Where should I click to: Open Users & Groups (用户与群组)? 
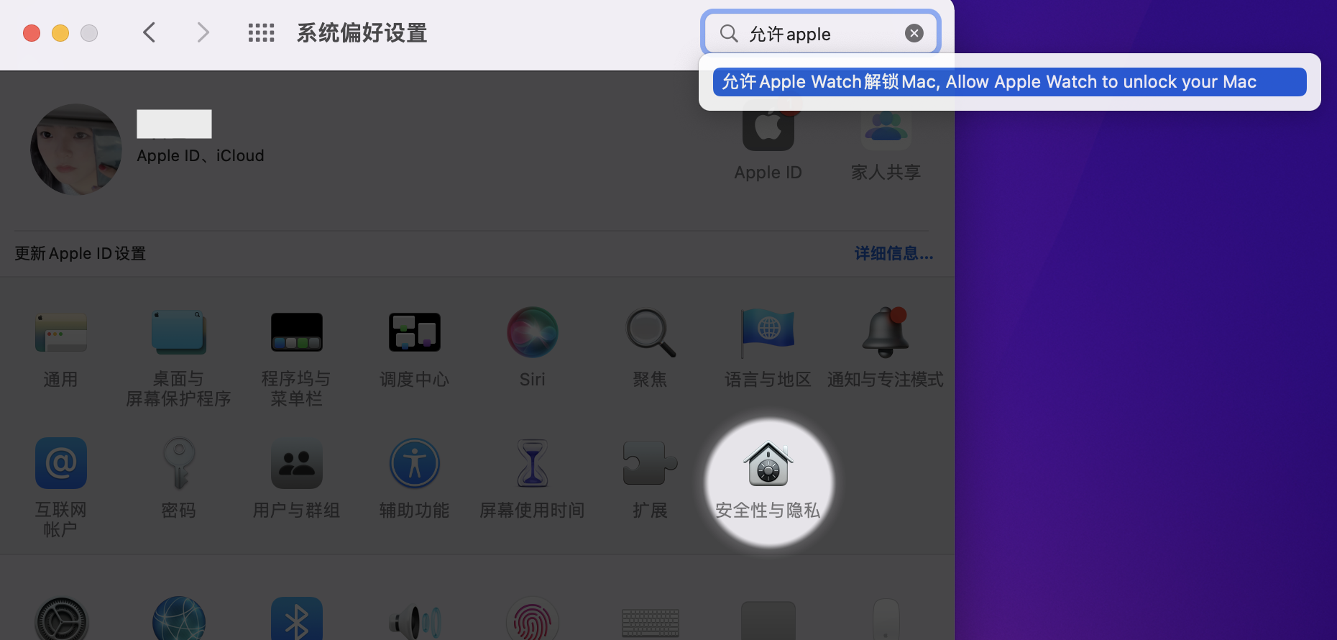296,464
